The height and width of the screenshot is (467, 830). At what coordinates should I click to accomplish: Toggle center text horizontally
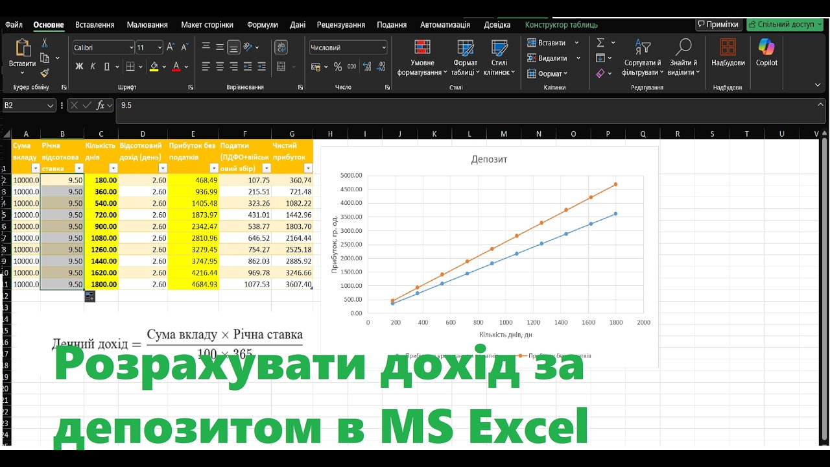pos(220,66)
